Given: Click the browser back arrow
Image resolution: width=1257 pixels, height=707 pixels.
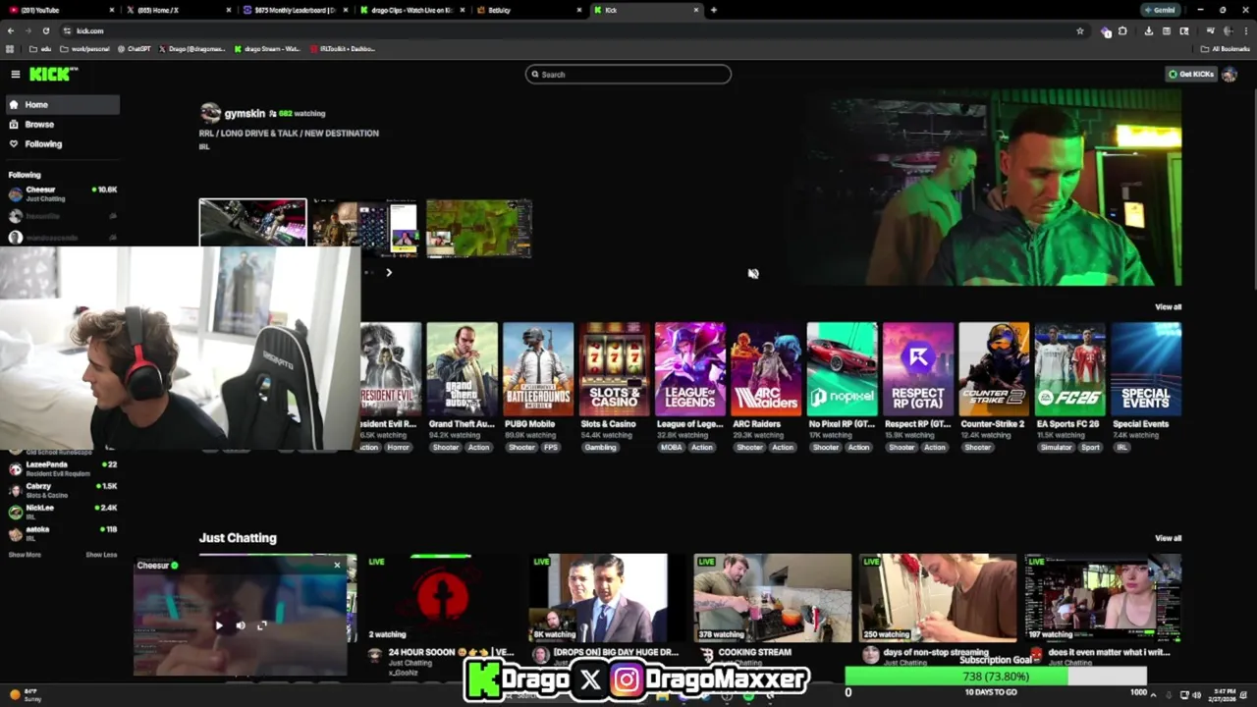Looking at the screenshot, I should click(10, 30).
